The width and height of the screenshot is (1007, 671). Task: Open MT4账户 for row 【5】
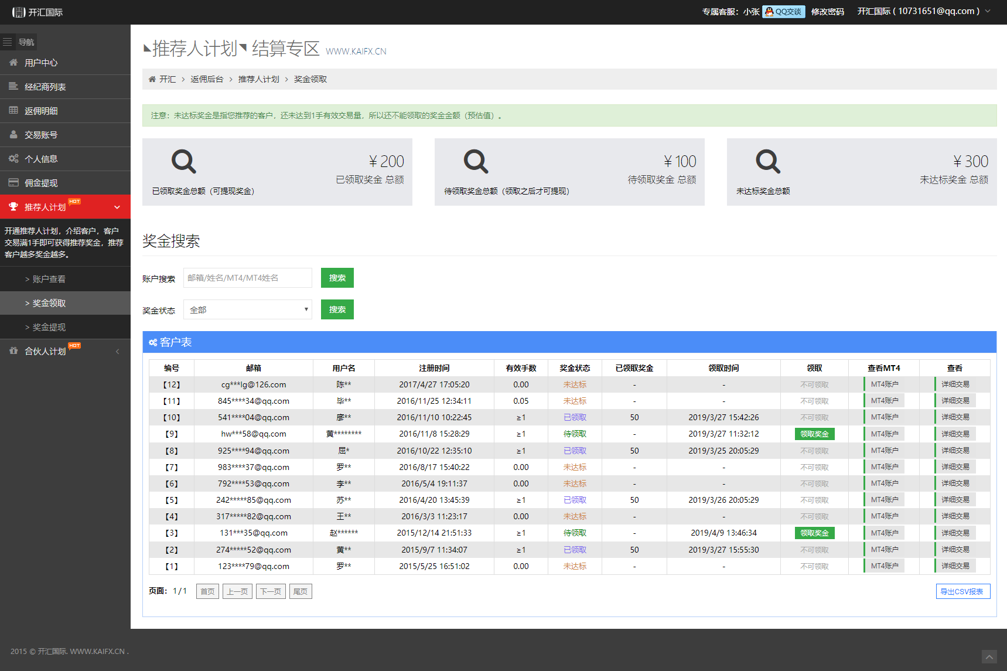coord(884,500)
